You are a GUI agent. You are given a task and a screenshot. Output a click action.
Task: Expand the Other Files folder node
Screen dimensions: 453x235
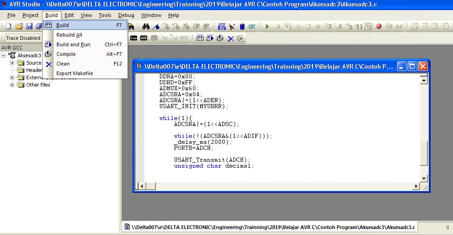coord(12,85)
